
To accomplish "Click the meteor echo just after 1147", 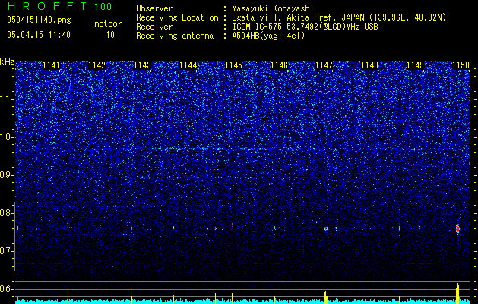I will tap(325, 229).
